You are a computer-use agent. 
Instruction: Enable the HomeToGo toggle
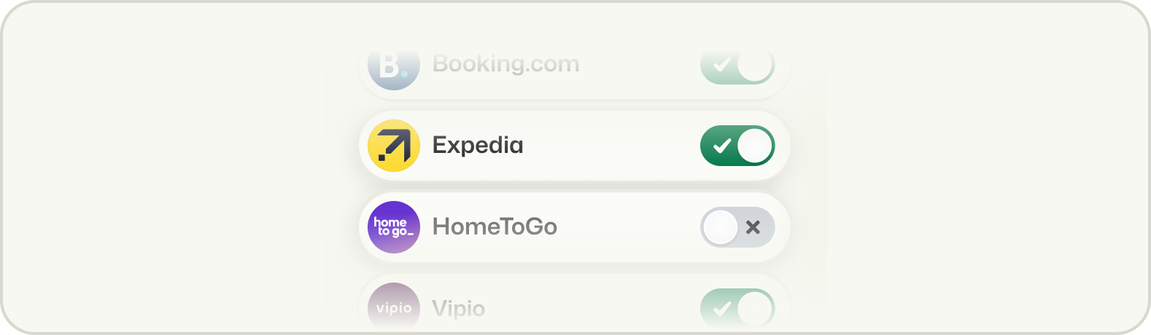coord(737,227)
